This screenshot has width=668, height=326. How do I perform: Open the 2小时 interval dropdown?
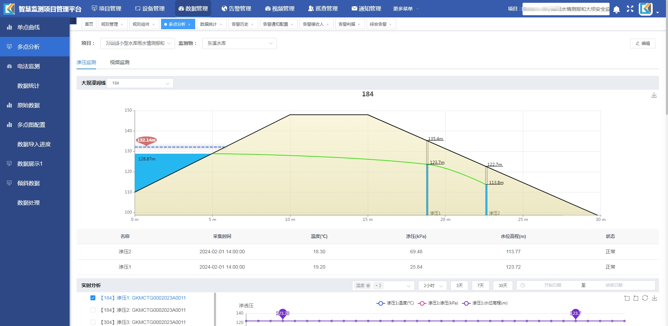click(432, 286)
